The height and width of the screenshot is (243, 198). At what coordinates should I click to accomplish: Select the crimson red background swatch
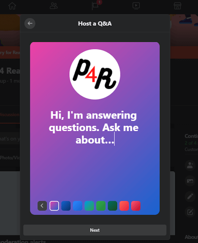[136, 206]
